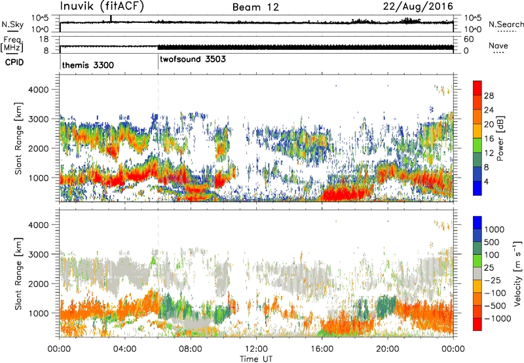Click the noise spike near 03:00 in sky noise plot
This screenshot has height=363, width=524.
111,19
